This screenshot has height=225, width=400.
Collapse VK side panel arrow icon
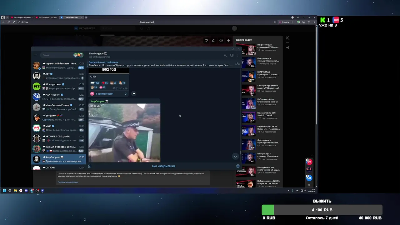pos(287,48)
